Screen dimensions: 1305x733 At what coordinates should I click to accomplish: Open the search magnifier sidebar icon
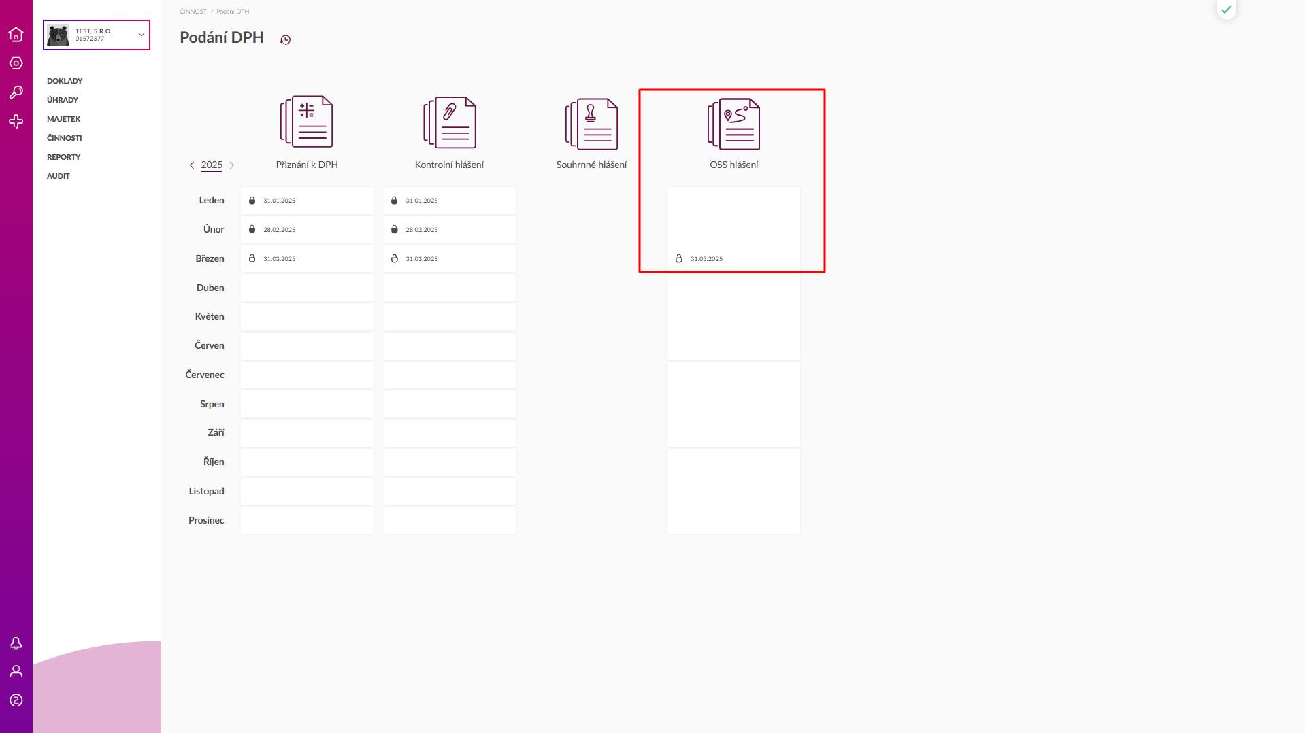pyautogui.click(x=16, y=92)
